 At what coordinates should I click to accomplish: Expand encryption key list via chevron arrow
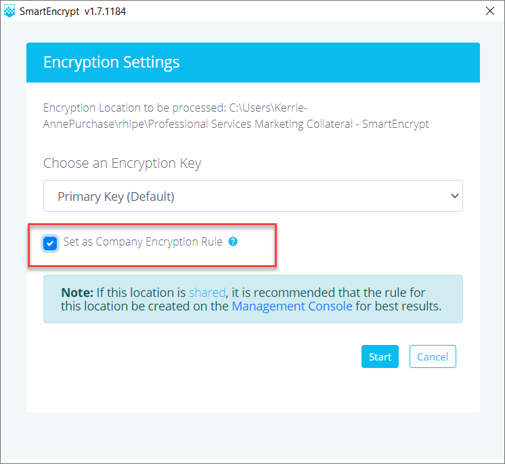(x=454, y=195)
